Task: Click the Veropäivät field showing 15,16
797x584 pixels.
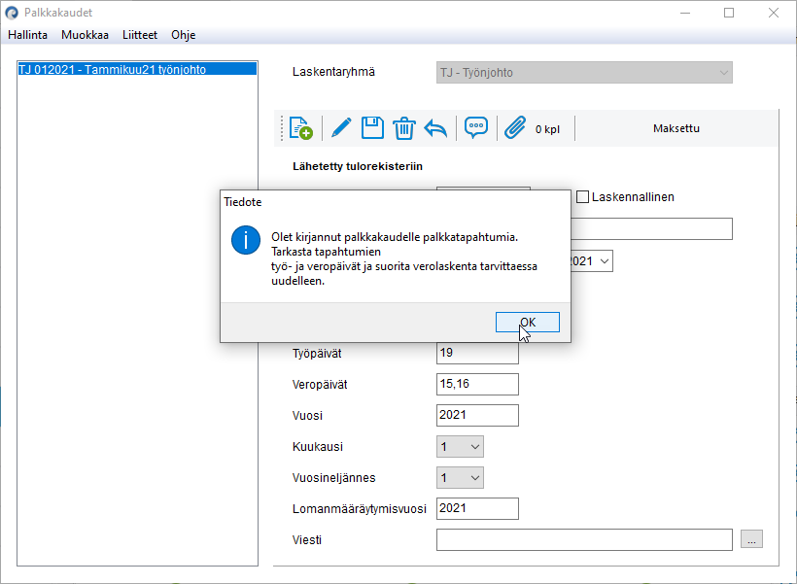Action: click(x=477, y=384)
